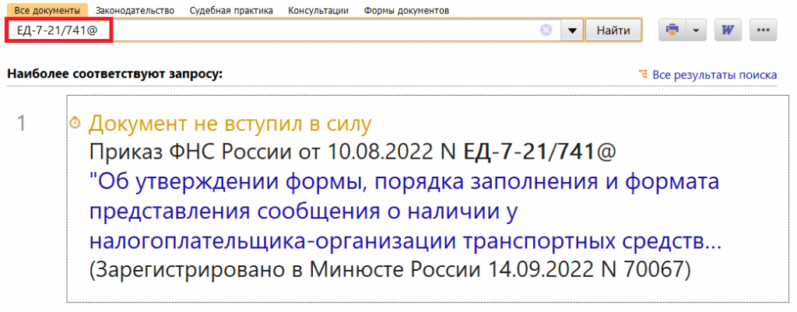Open the Формы документов tab
The image size is (797, 312).
(406, 10)
